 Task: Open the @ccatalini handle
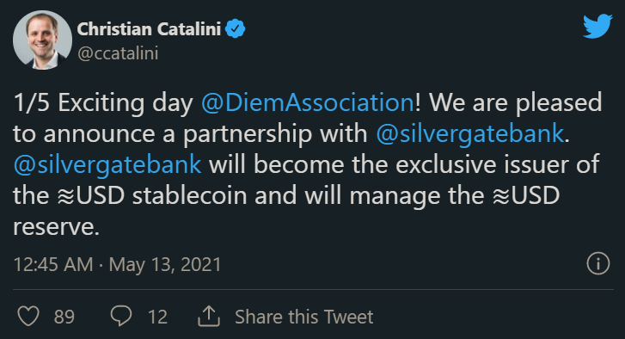tap(118, 53)
